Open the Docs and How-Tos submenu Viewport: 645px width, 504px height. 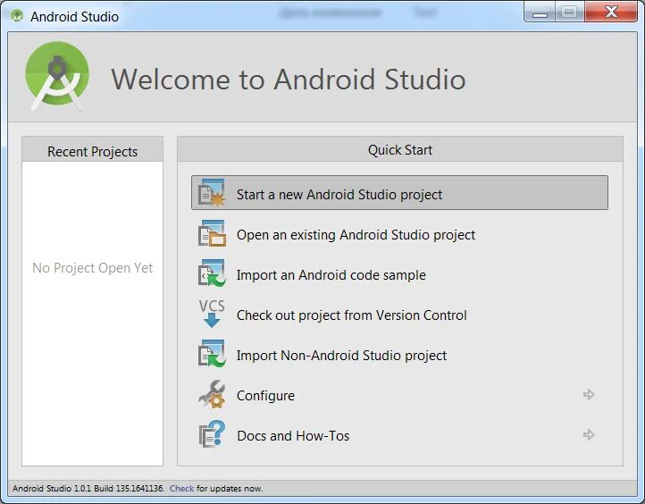tap(399, 435)
